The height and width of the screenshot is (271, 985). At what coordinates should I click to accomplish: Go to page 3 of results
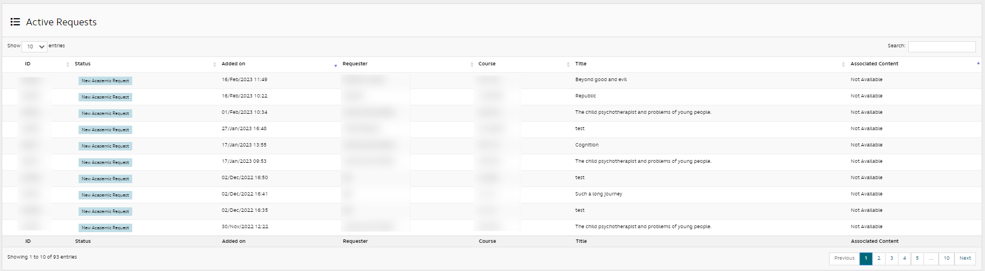(892, 258)
